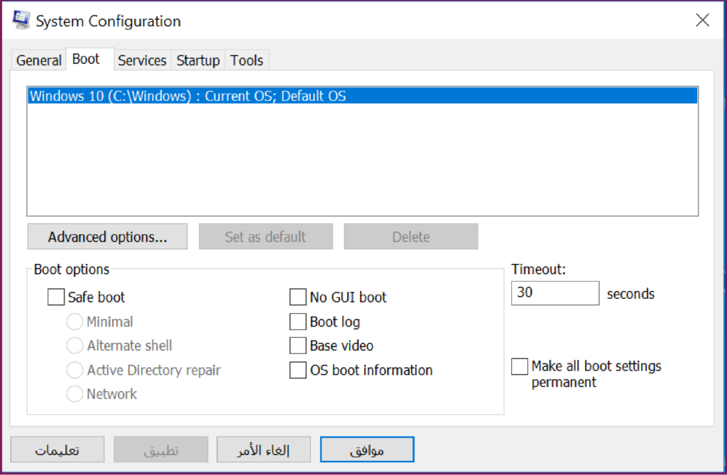Check Make all boot settings permanent
Image resolution: width=727 pixels, height=475 pixels.
pyautogui.click(x=520, y=366)
